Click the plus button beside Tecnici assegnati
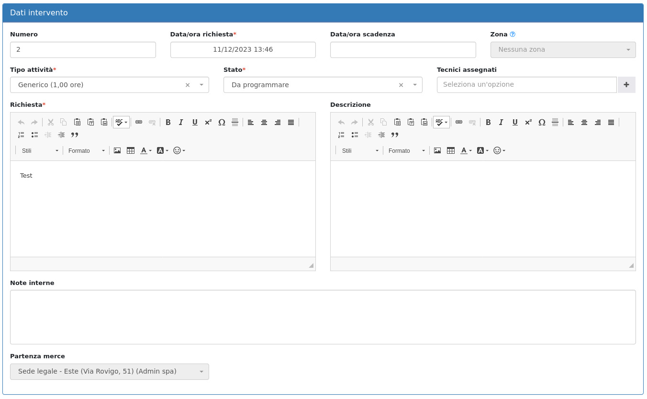Image resolution: width=647 pixels, height=399 pixels. pyautogui.click(x=626, y=85)
